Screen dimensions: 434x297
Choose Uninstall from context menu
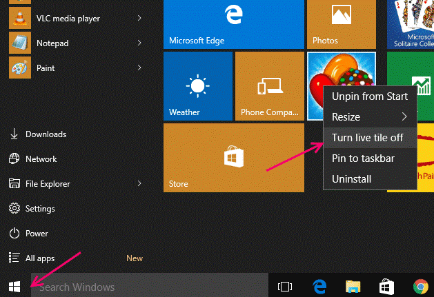(370, 179)
